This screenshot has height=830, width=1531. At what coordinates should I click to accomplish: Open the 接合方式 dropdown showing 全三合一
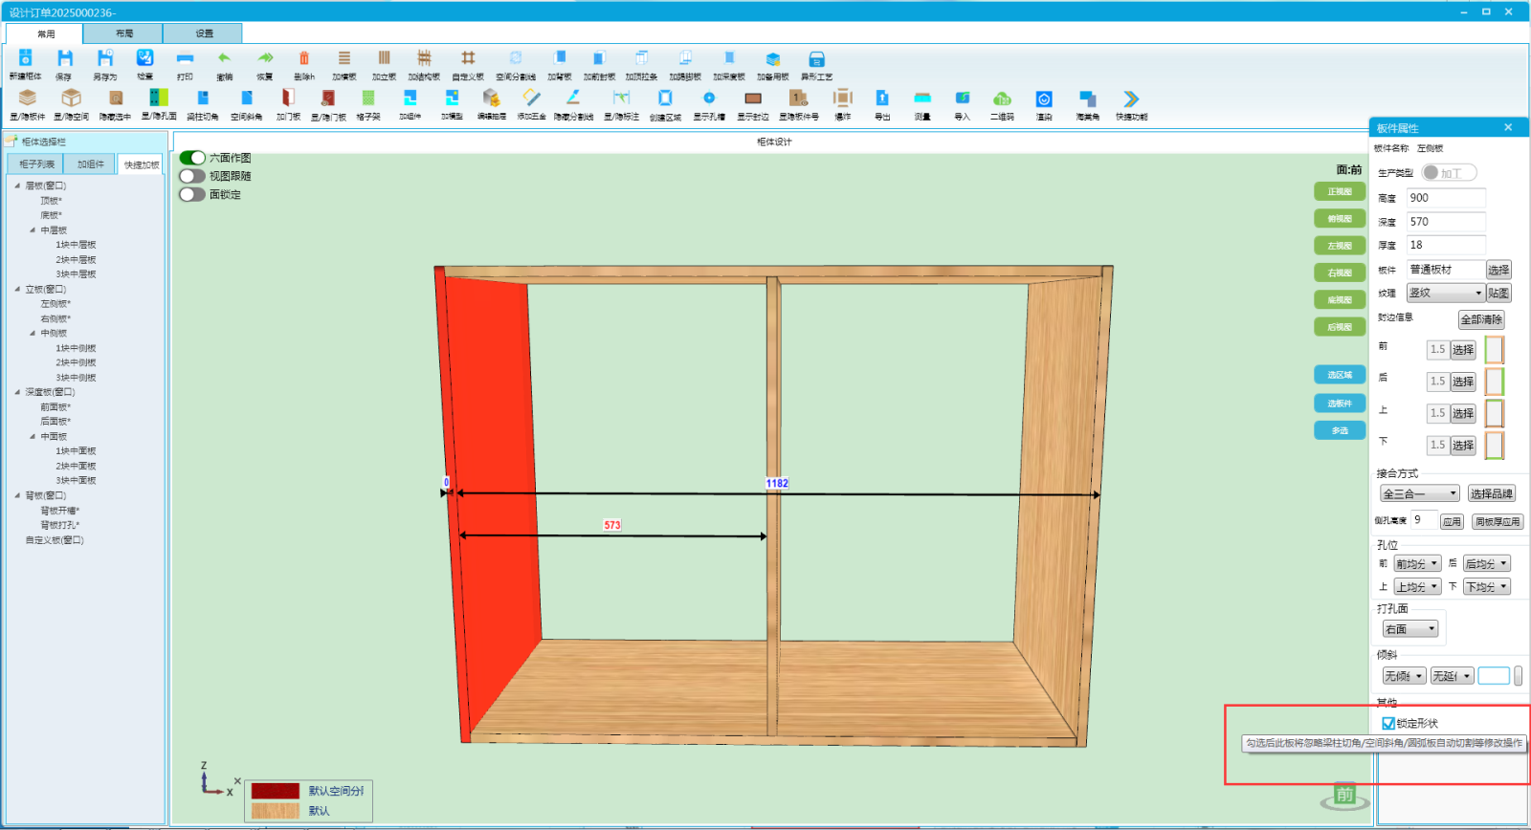[1419, 494]
